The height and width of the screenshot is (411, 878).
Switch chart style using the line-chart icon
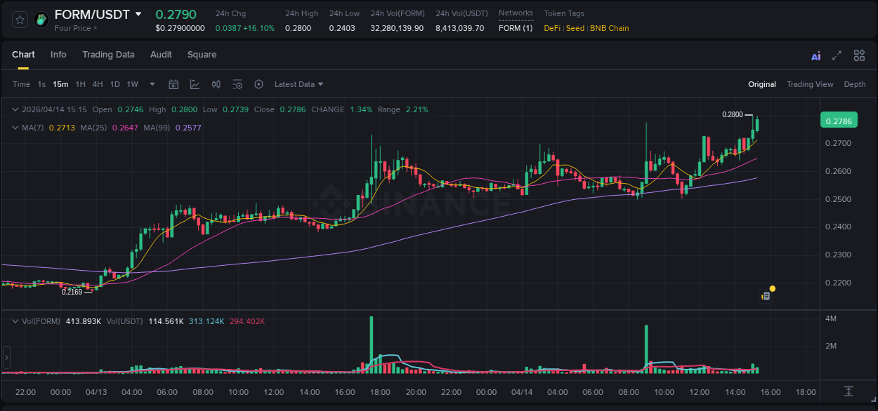(x=195, y=84)
